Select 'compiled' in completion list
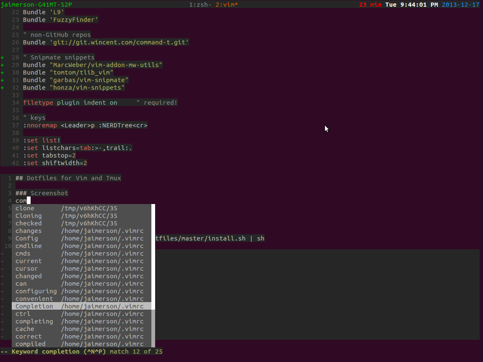 pyautogui.click(x=82, y=344)
